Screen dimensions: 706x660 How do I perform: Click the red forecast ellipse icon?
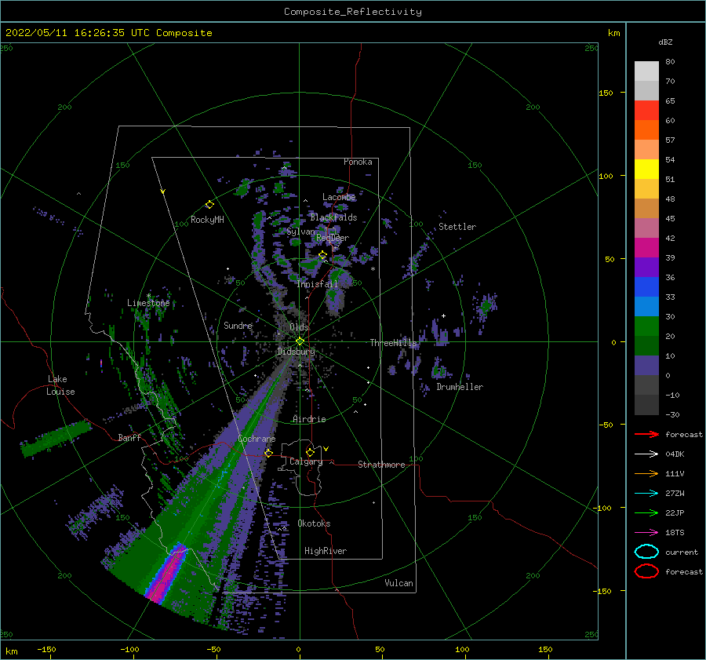pyautogui.click(x=646, y=571)
